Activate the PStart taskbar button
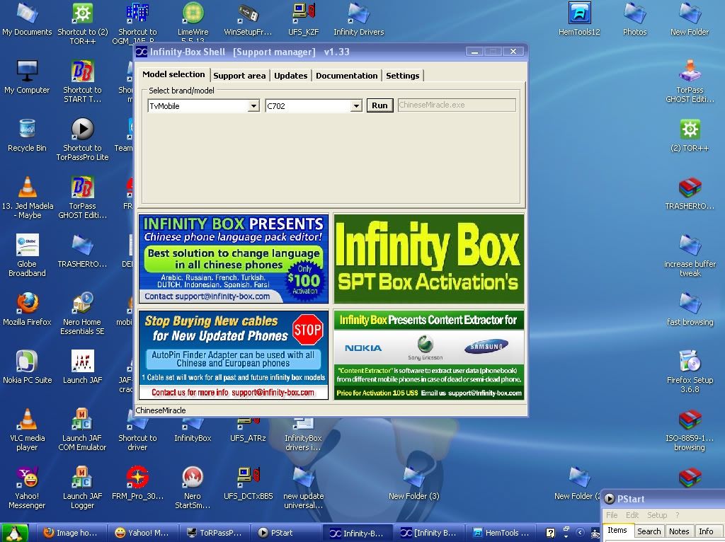Viewport: 725px width, 542px height. pyautogui.click(x=285, y=533)
